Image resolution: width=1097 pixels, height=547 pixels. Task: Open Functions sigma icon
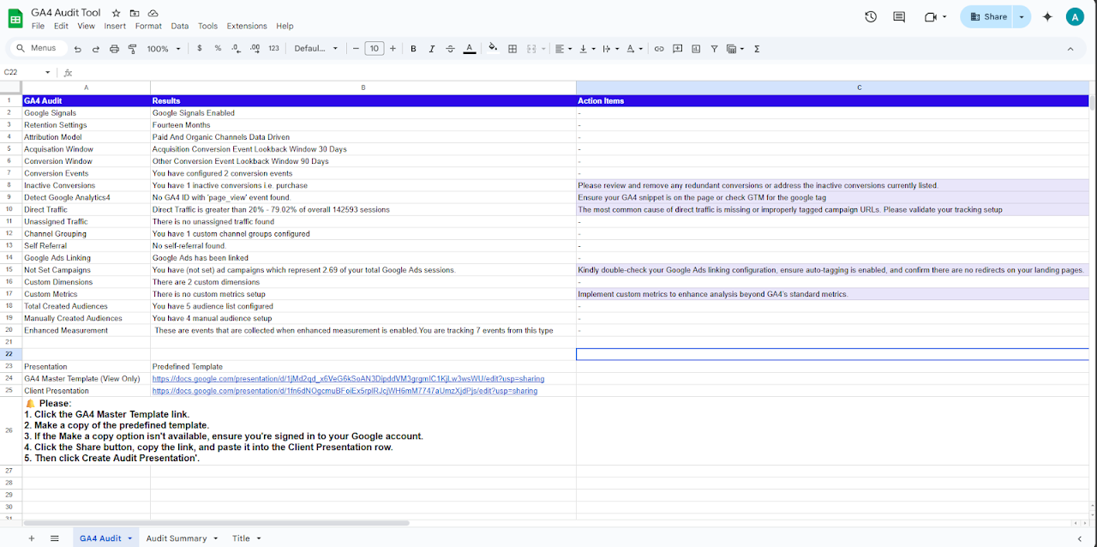(757, 49)
